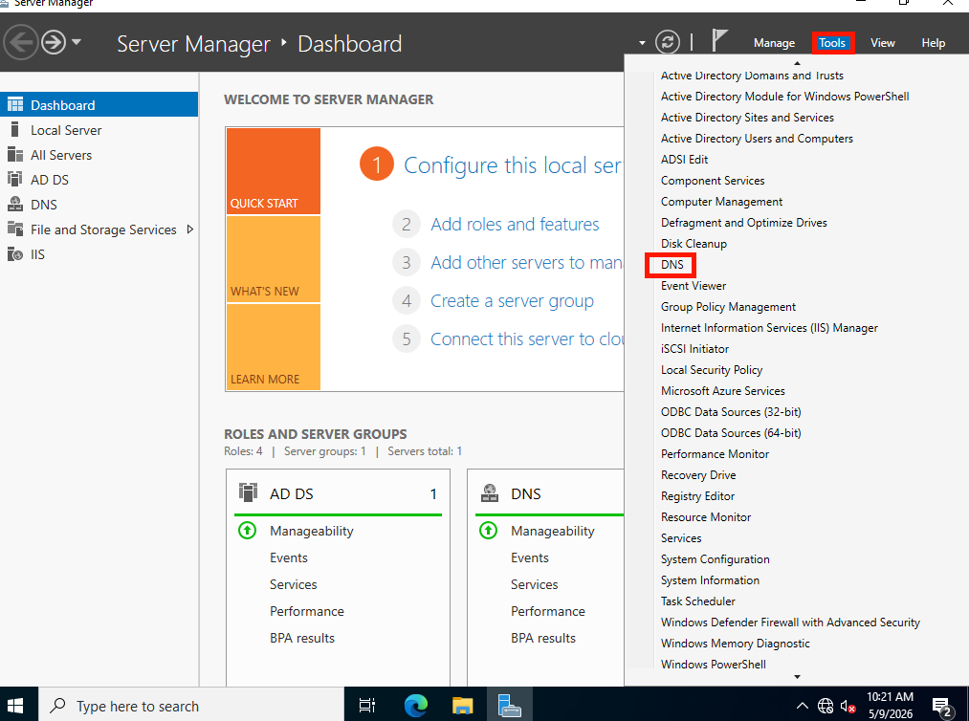Expand File and Storage Services arrow
This screenshot has height=721, width=969.
tap(189, 229)
